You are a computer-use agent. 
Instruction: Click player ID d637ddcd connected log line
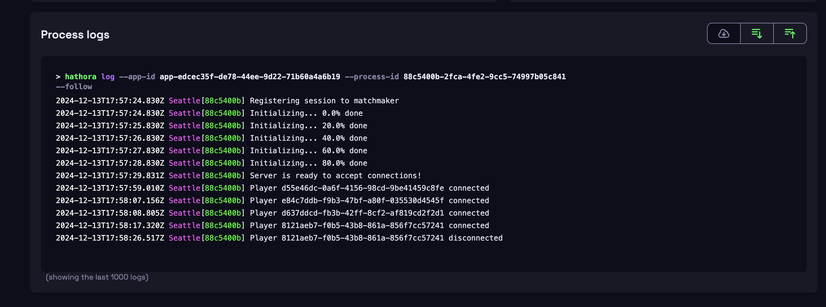(272, 213)
